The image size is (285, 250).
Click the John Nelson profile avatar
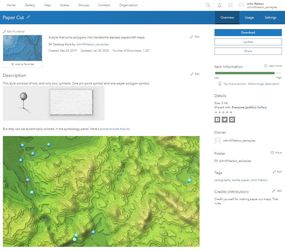pyautogui.click(x=241, y=5)
